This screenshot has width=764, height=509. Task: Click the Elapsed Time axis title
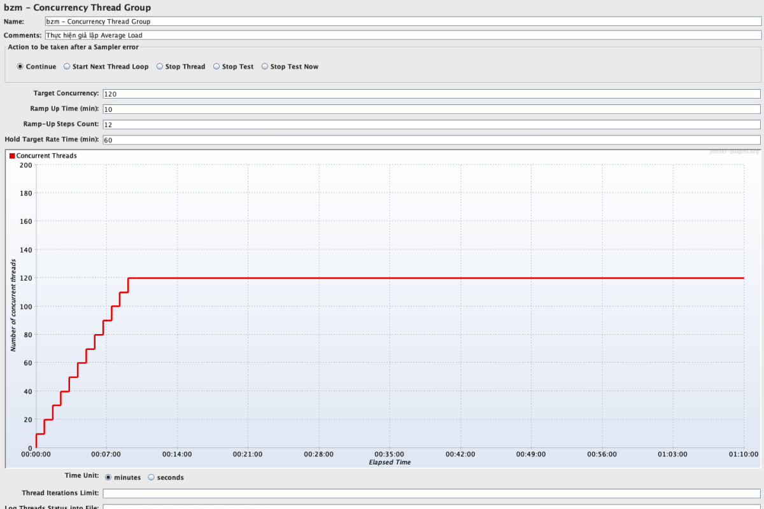click(x=390, y=463)
